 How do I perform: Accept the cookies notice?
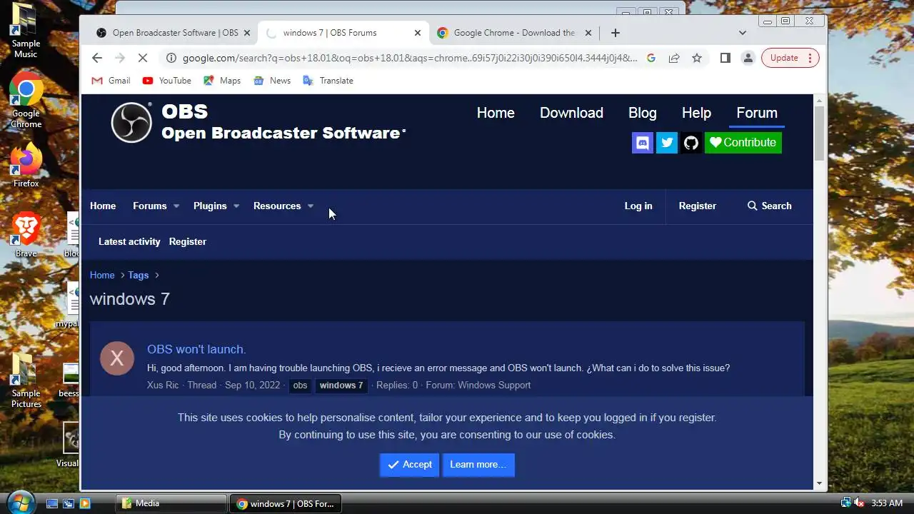(409, 464)
